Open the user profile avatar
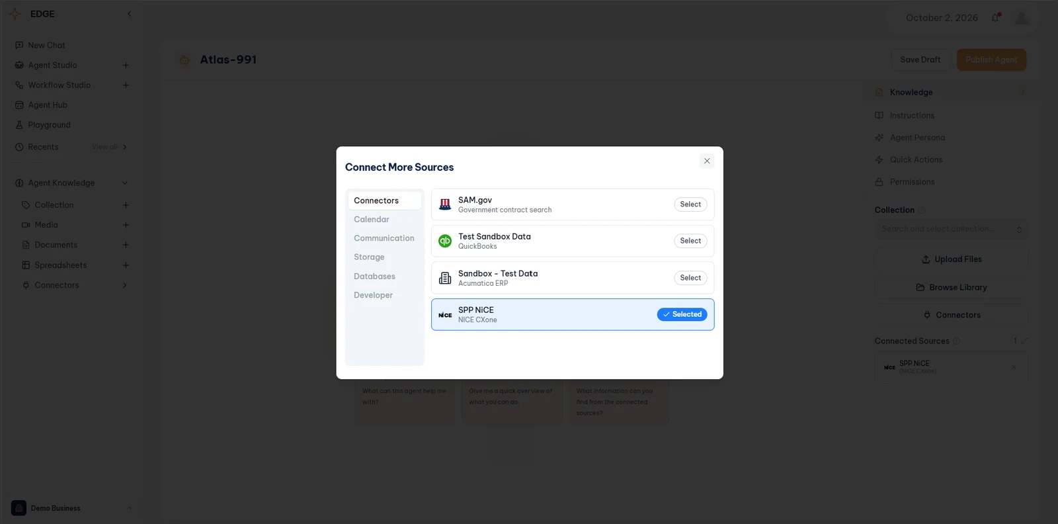Screen dimensions: 1058x524 pyautogui.click(x=1022, y=18)
